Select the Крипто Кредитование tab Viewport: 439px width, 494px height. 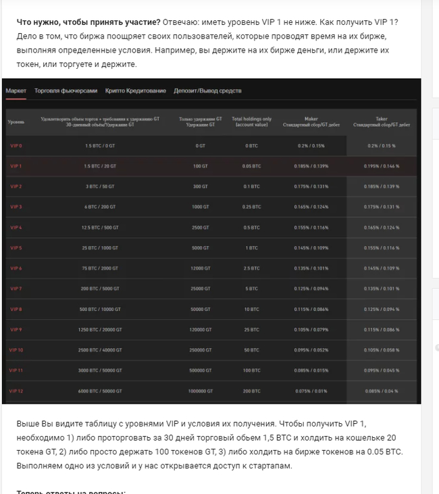coord(135,90)
